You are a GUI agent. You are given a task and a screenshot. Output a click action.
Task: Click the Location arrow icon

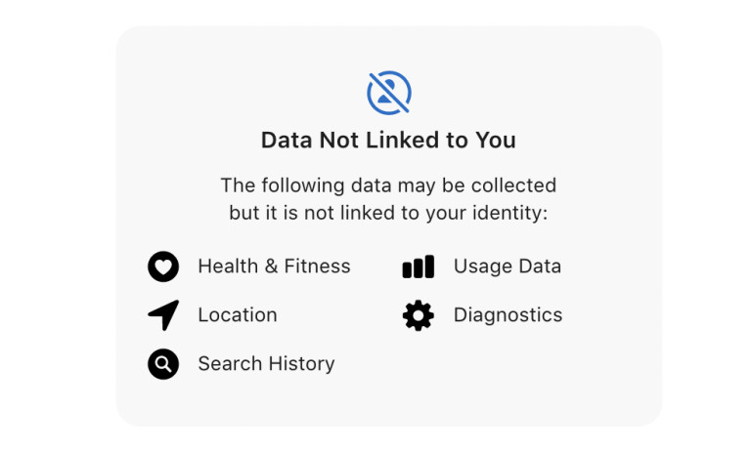click(x=163, y=315)
